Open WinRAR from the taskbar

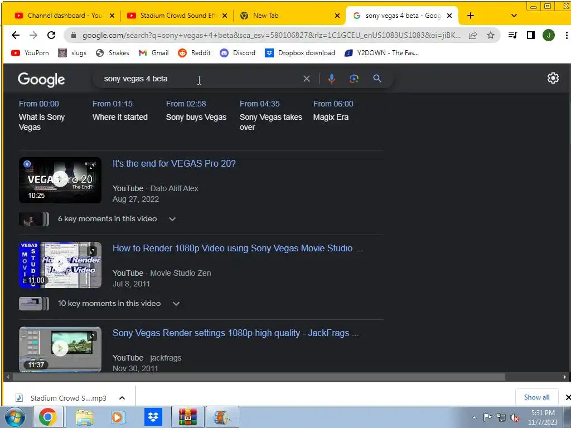(188, 417)
